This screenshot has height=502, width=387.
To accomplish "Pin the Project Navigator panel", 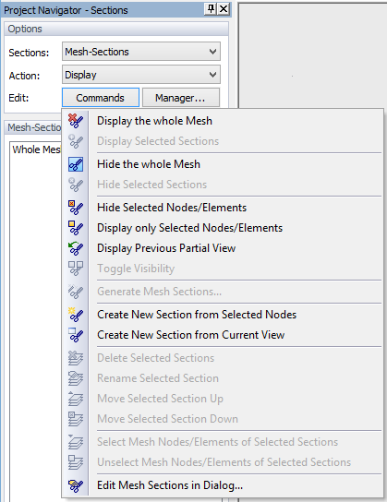I will click(x=211, y=9).
